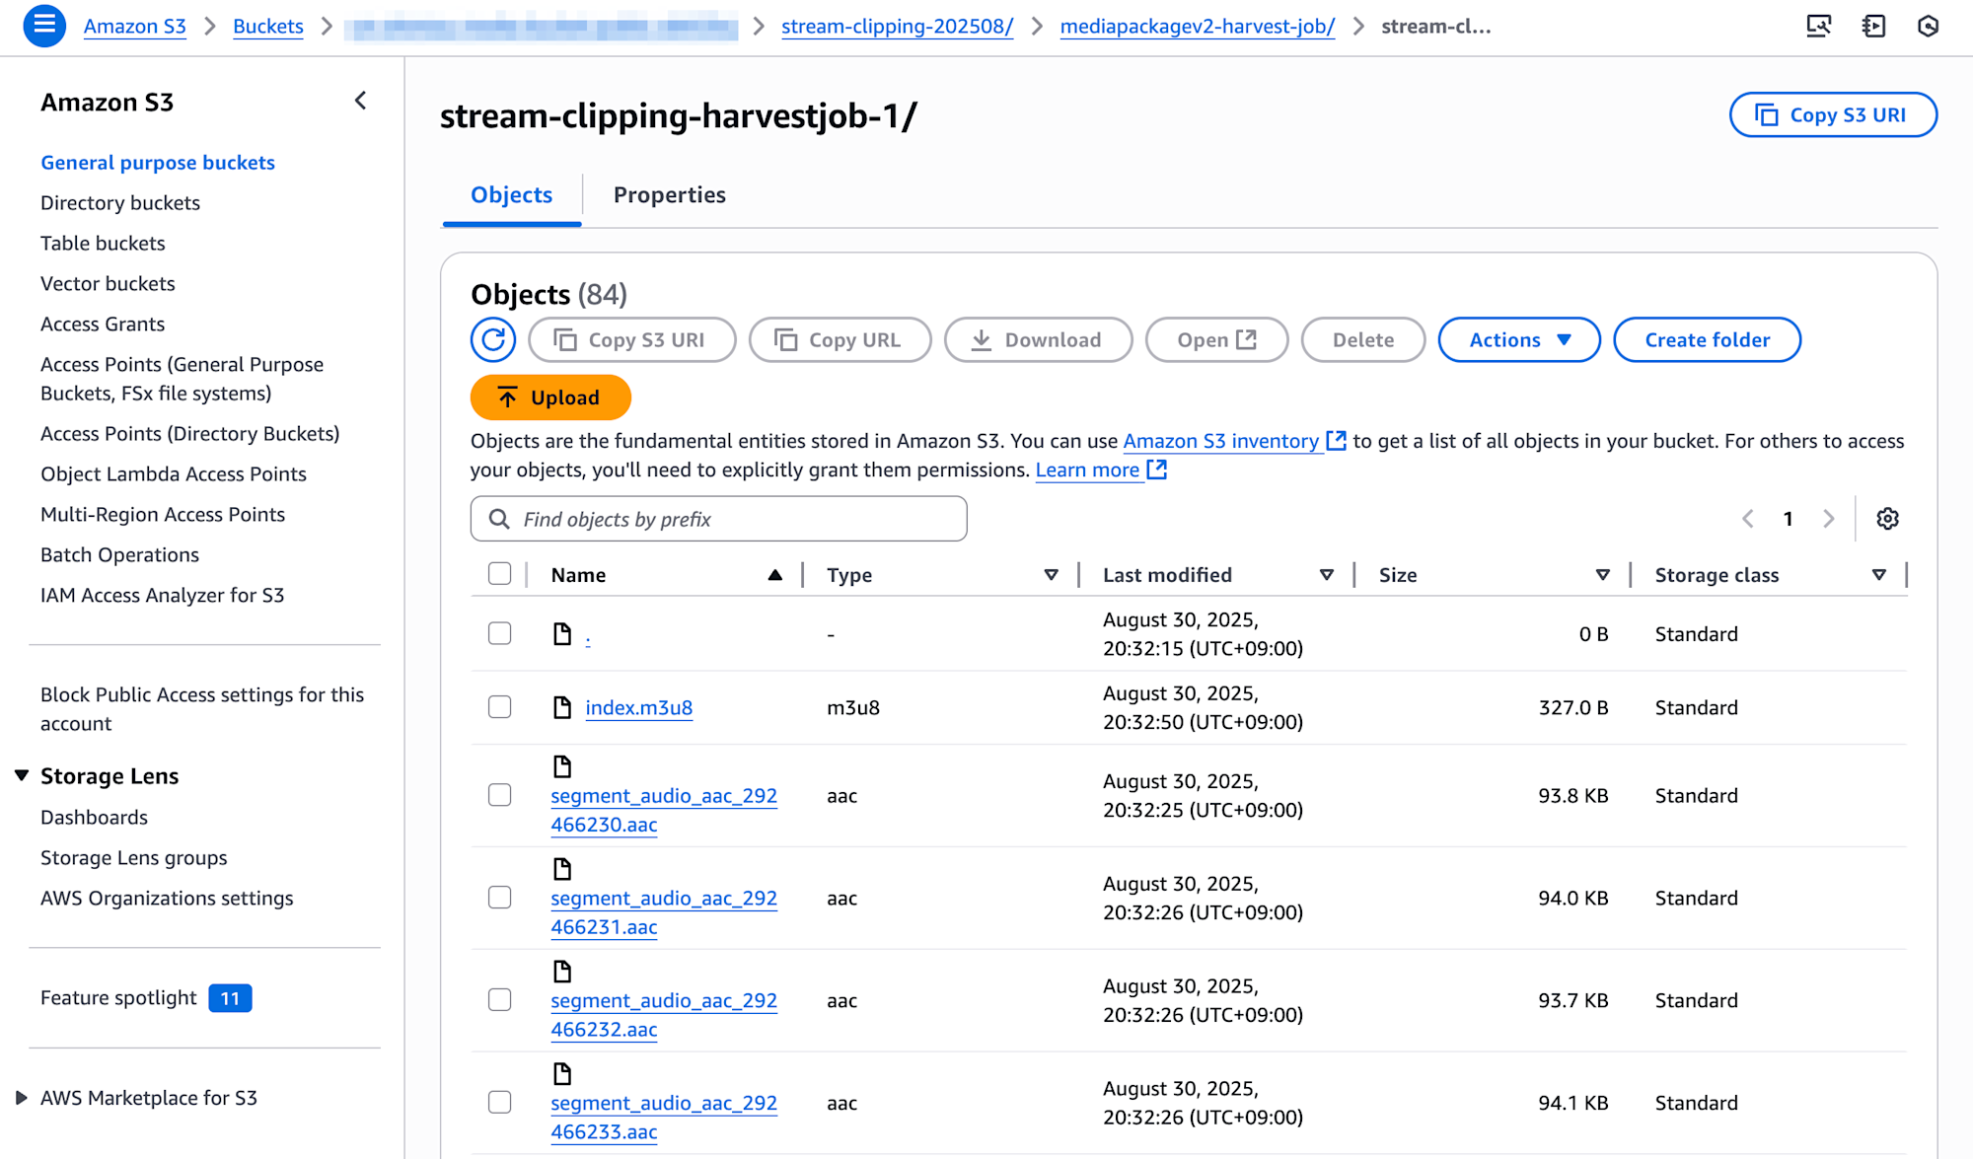
Task: Click Create folder button
Action: pyautogui.click(x=1707, y=339)
